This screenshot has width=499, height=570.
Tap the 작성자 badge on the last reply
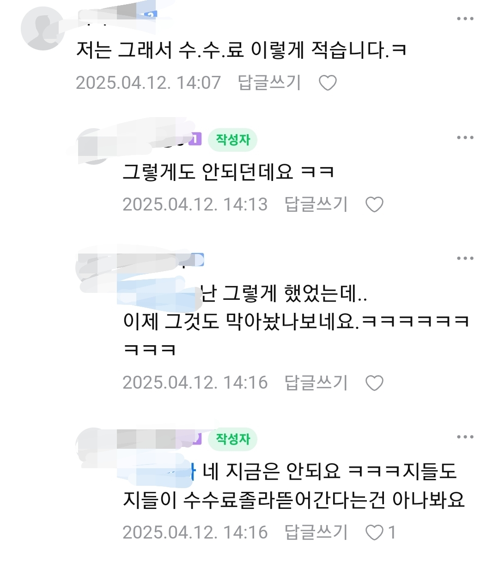(x=232, y=439)
